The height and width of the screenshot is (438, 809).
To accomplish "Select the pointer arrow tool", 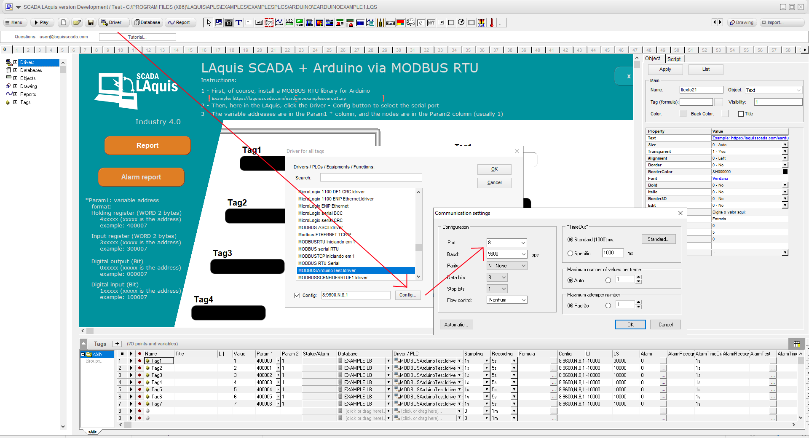I will click(x=209, y=22).
